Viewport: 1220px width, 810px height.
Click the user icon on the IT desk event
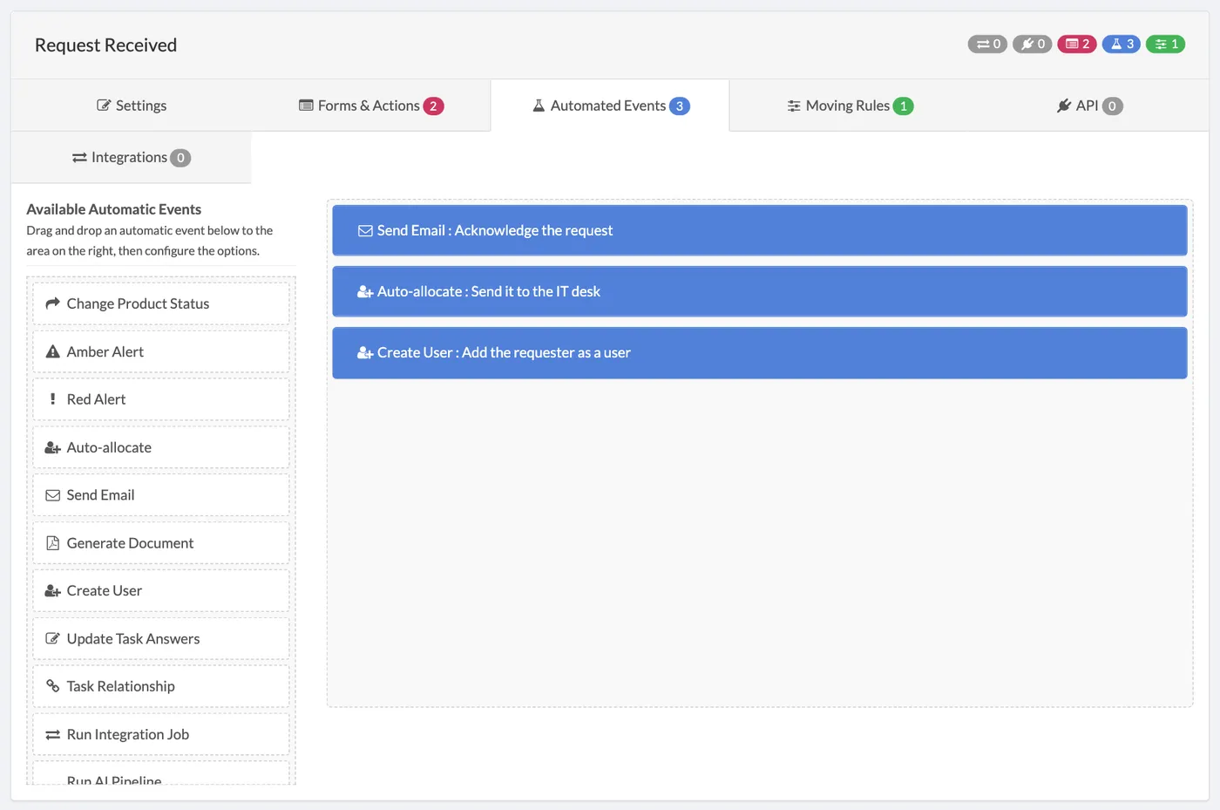click(365, 292)
